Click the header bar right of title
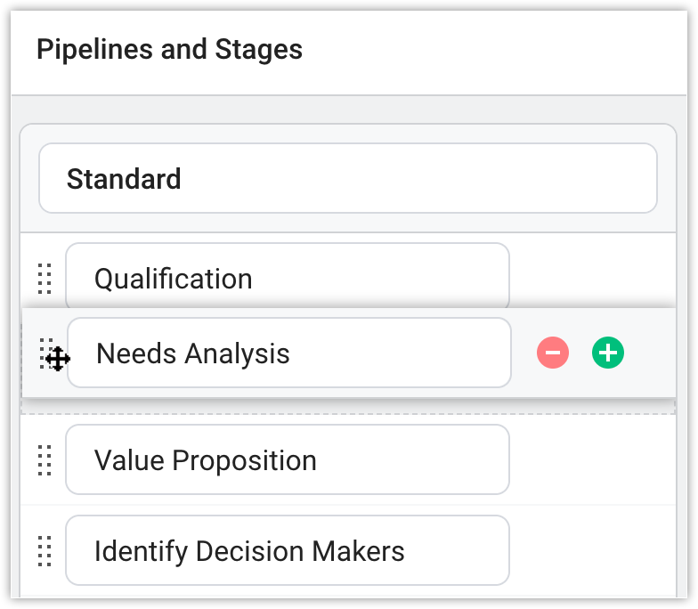 click(x=499, y=50)
